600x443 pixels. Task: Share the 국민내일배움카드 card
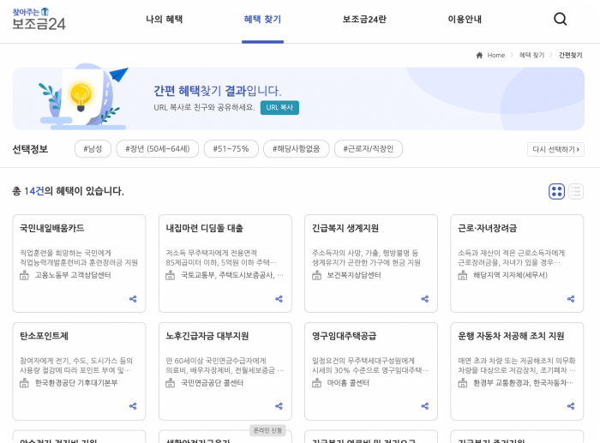tap(133, 299)
